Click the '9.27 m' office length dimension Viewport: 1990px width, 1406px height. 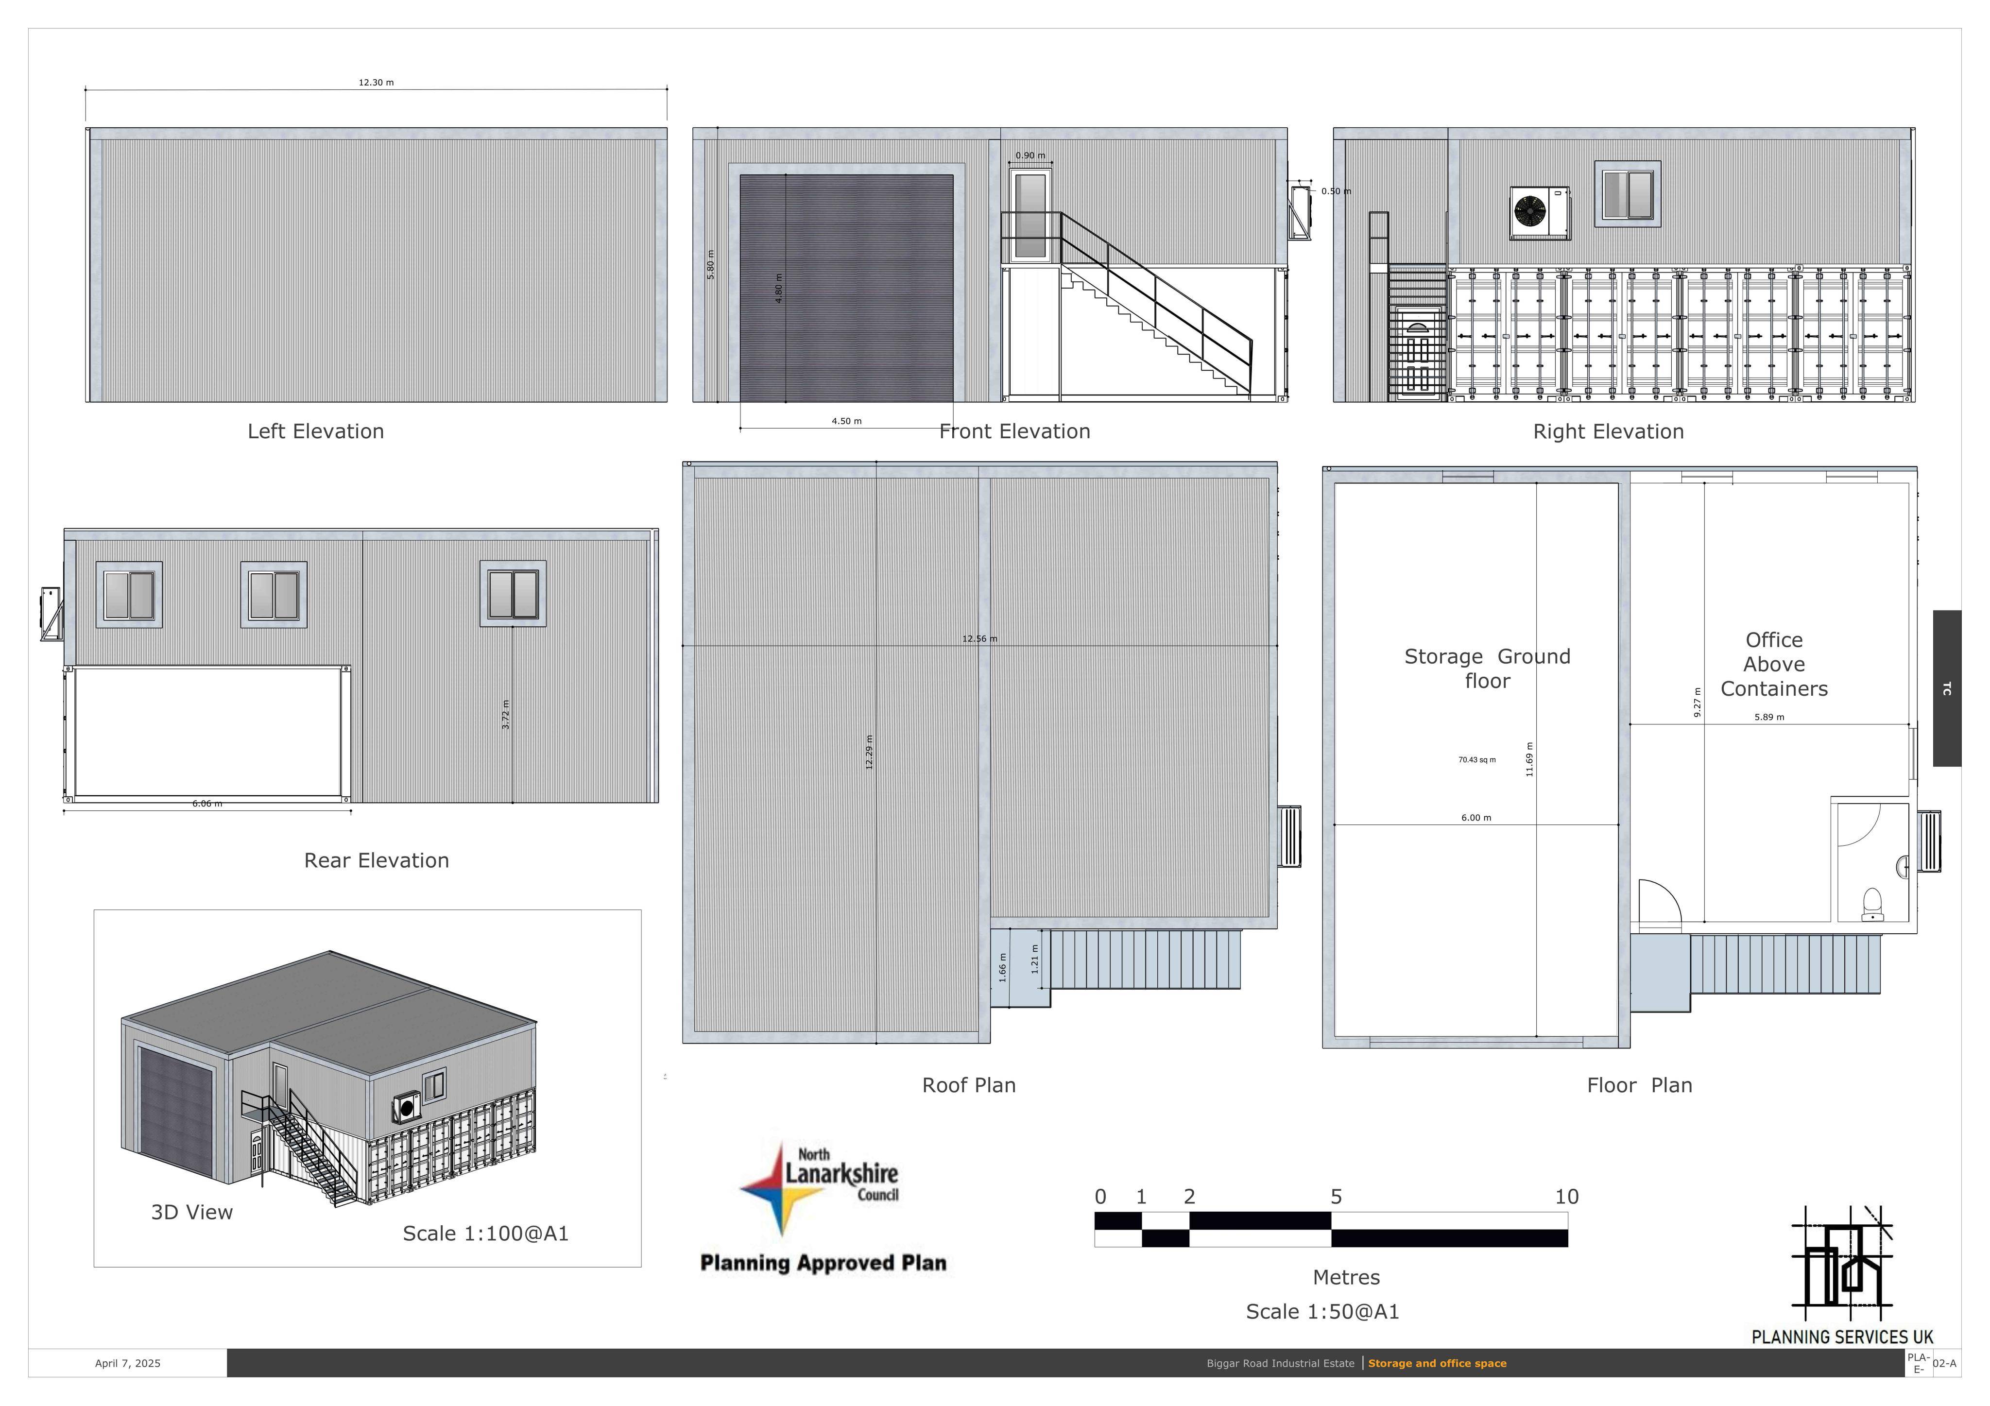[1698, 702]
